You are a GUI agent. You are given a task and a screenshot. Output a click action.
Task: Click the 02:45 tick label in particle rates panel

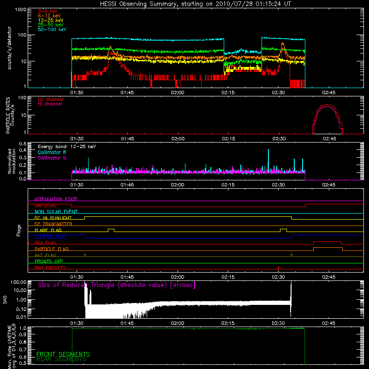329,139
